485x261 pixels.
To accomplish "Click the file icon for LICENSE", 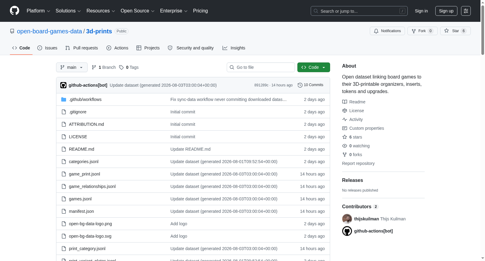I will click(x=64, y=137).
